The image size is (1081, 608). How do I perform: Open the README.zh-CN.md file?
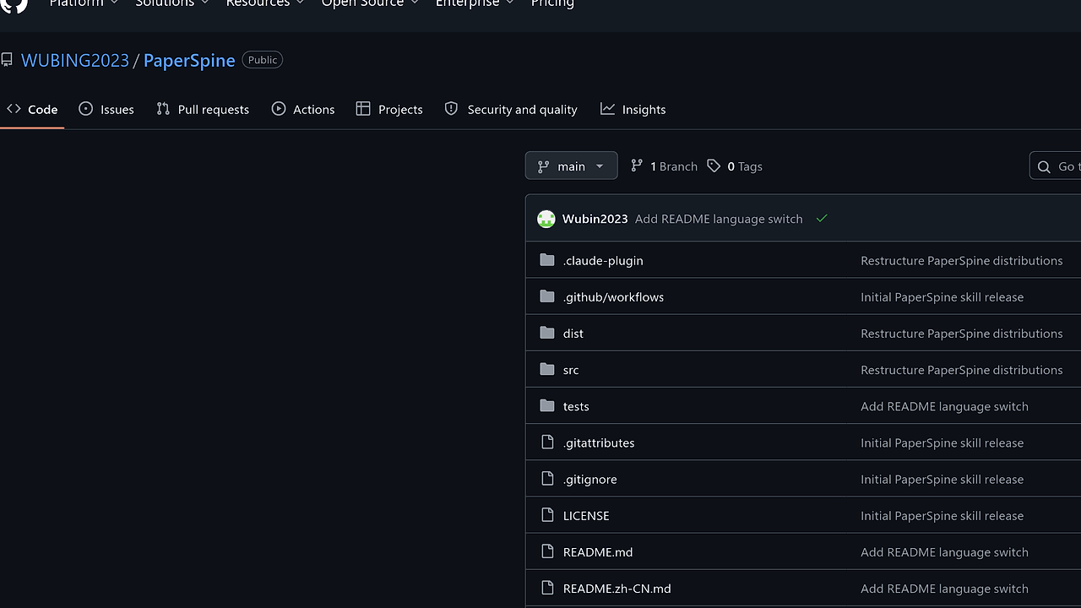617,588
